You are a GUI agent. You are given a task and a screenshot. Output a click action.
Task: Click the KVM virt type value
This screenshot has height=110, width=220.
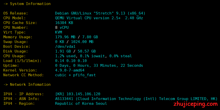point(58,32)
